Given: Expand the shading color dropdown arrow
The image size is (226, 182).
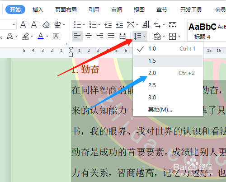Looking at the screenshot, I should click(x=164, y=36).
